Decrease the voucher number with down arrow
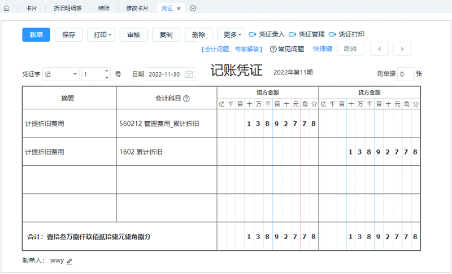 (x=107, y=77)
